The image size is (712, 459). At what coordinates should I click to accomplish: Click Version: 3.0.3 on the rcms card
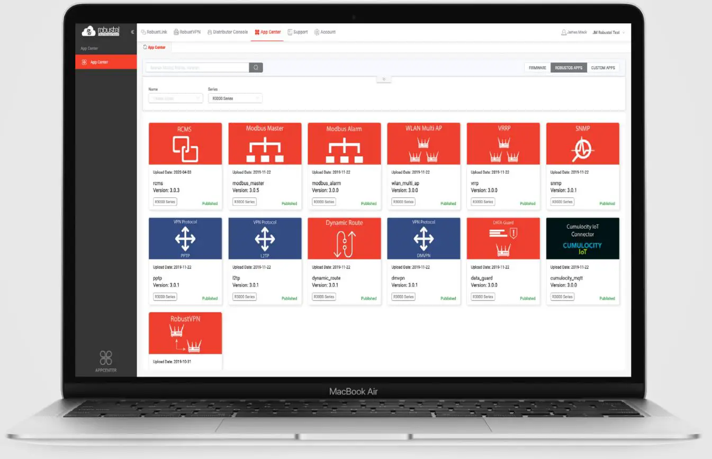point(167,190)
